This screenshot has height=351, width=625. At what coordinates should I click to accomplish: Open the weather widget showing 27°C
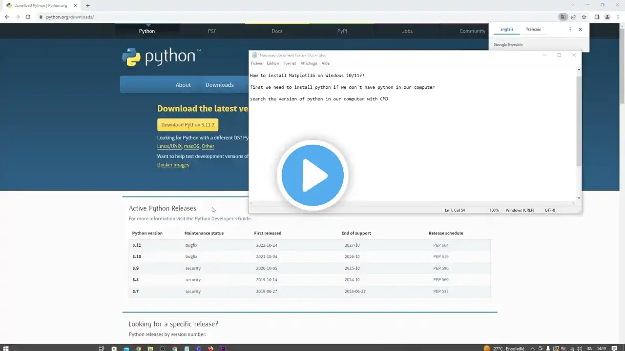[x=504, y=349]
